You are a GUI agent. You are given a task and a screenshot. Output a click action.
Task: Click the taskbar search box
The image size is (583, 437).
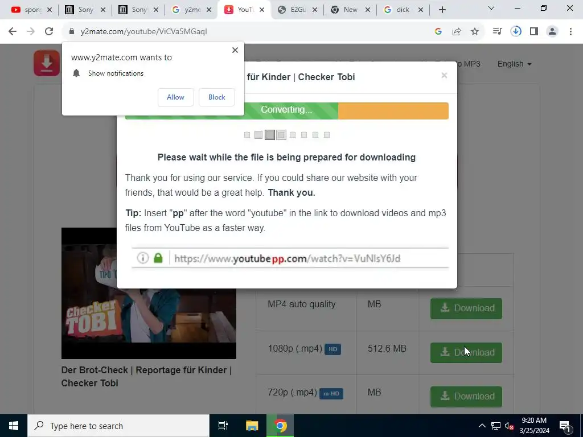coord(118,426)
